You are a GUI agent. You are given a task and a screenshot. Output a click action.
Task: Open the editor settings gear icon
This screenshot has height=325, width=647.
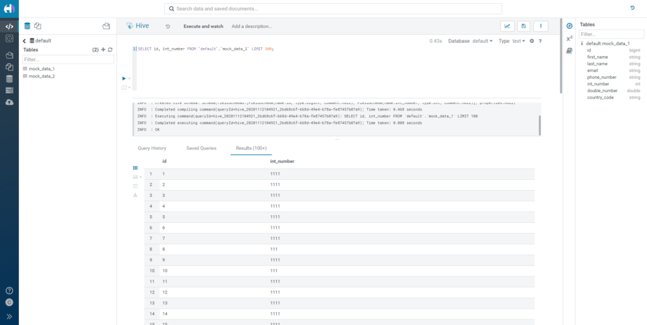(x=532, y=41)
